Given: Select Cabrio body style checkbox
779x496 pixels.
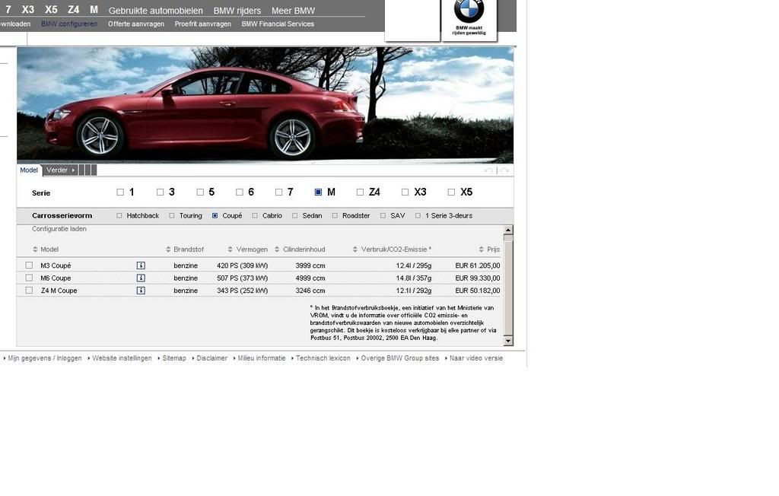Looking at the screenshot, I should pos(255,216).
